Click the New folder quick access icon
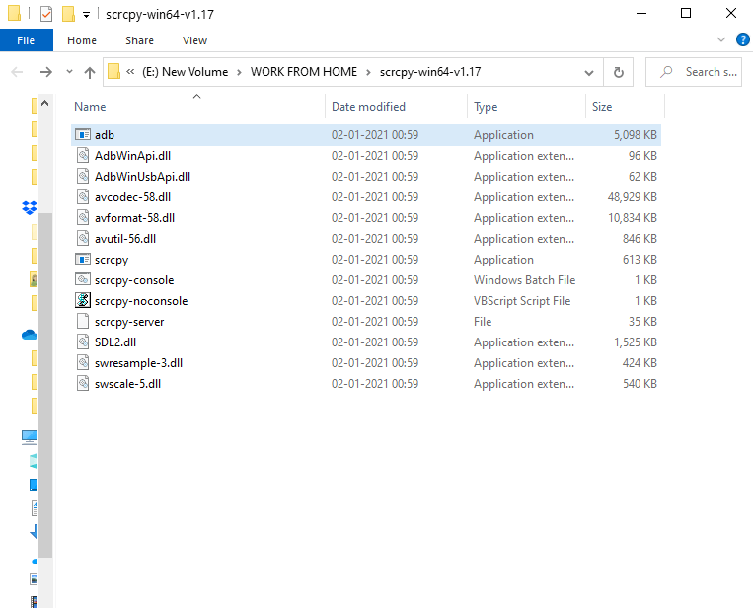753x608 pixels. click(68, 14)
